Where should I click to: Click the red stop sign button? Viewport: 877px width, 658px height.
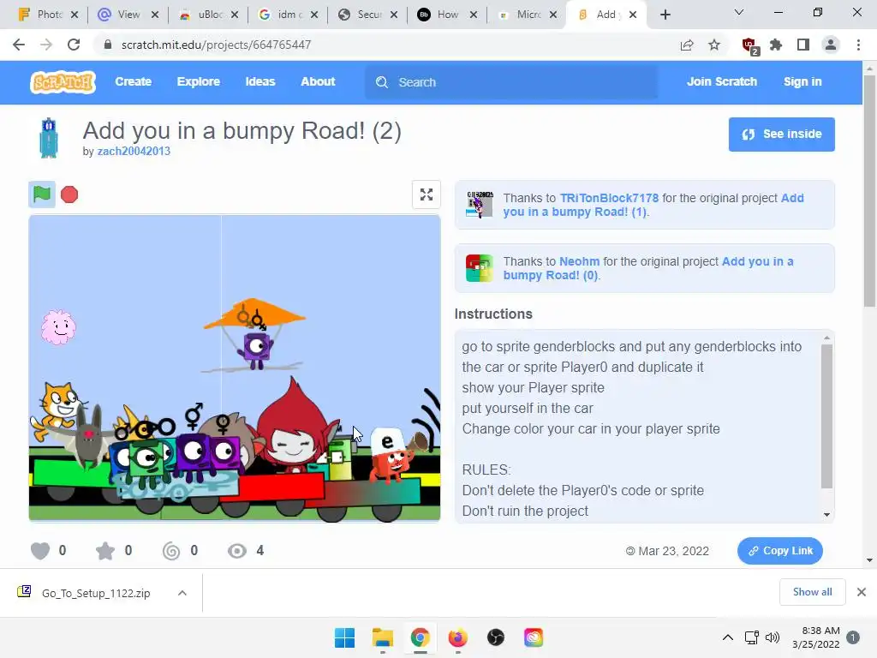(69, 194)
